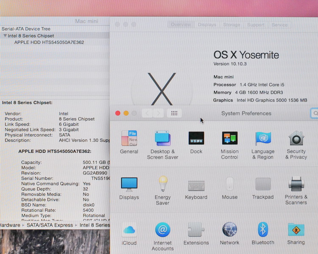The image size is (318, 254).
Task: Click the Native Command Queuing value Yes
Action: pyautogui.click(x=86, y=183)
